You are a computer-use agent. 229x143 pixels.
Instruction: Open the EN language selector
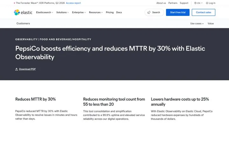point(198,3)
